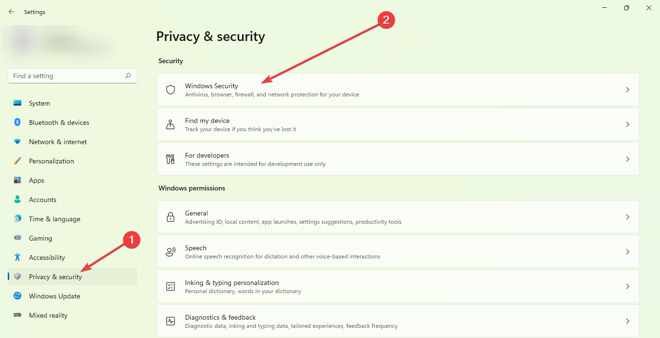Open For developers chevron arrow
The image size is (660, 338).
click(628, 159)
